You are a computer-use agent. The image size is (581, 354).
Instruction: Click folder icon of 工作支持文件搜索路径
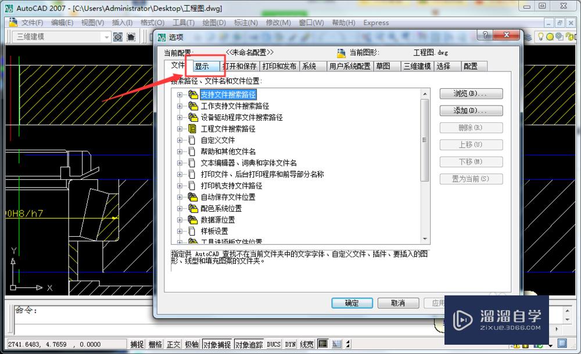193,106
